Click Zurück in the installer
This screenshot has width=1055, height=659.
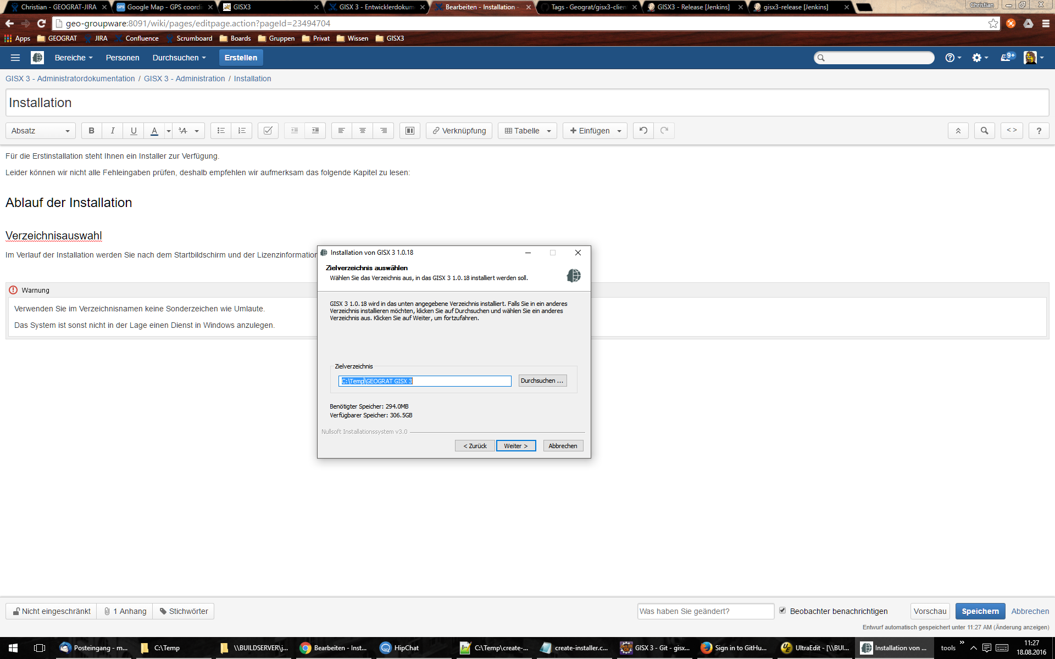475,446
